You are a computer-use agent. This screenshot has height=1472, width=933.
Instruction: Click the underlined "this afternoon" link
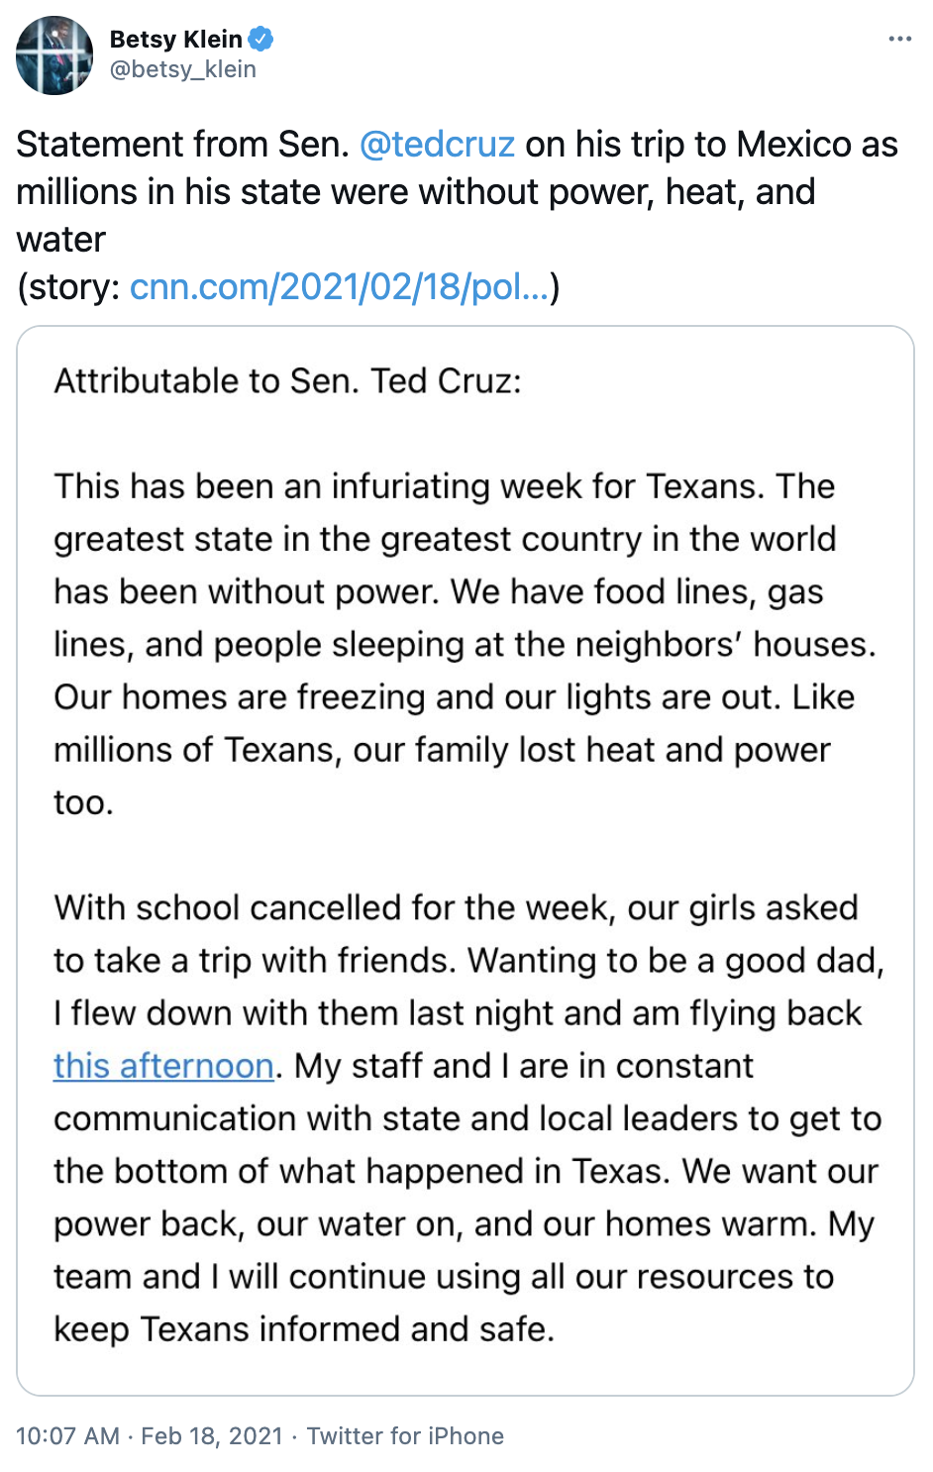(163, 1066)
